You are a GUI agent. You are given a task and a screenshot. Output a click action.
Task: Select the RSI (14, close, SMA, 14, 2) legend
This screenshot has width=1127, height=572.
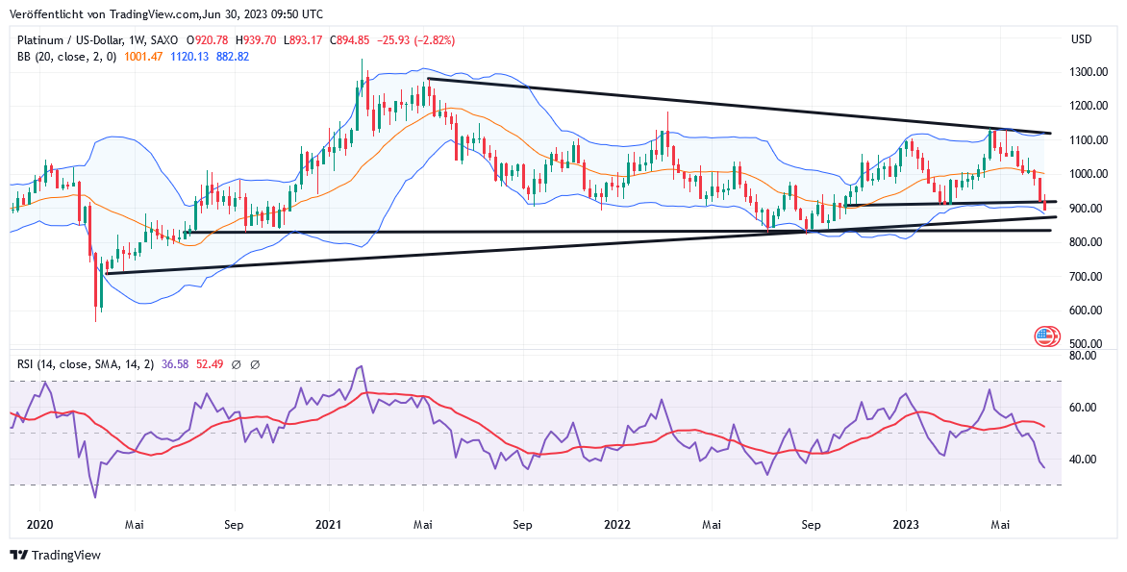[x=84, y=364]
